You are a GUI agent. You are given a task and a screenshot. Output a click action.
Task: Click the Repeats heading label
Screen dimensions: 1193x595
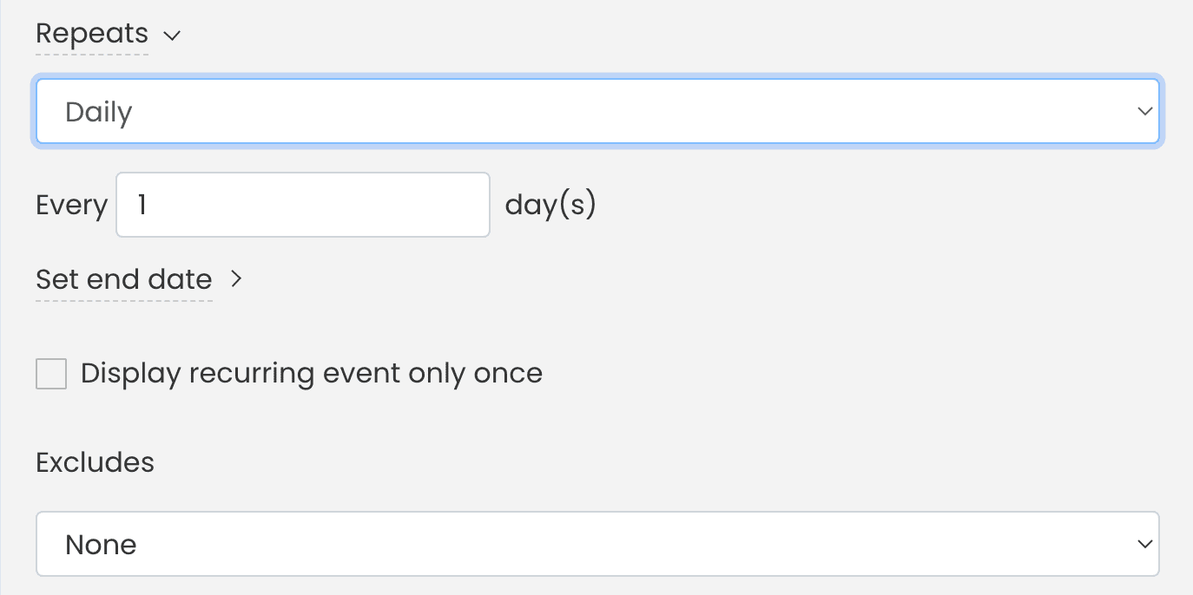[92, 34]
